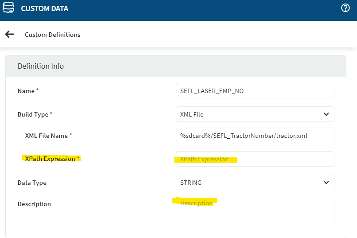Click the 'XML File' selected value text

coord(192,114)
